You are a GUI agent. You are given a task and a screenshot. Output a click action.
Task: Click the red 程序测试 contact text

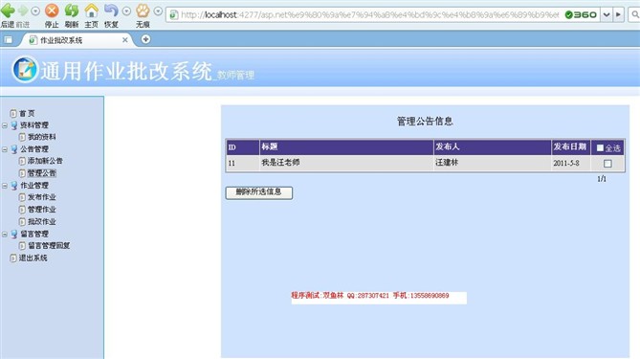click(370, 295)
